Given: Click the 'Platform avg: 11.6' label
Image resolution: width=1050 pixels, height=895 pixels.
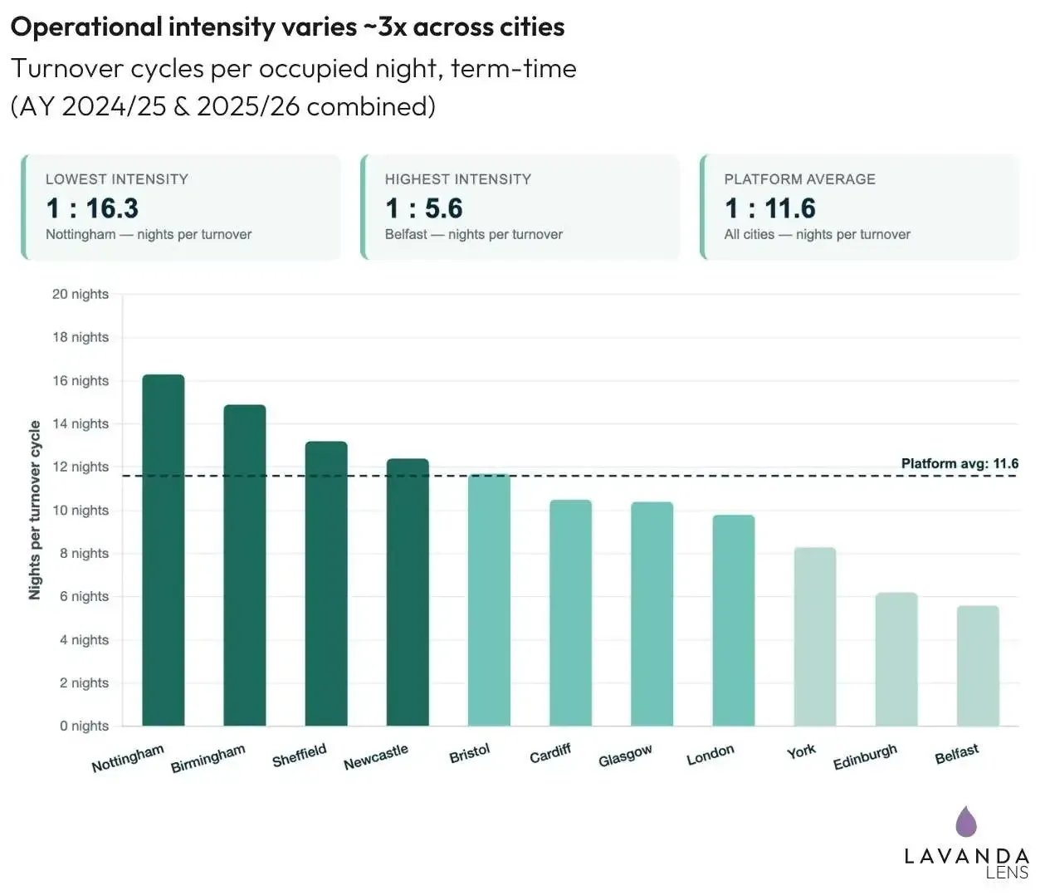Looking at the screenshot, I should (960, 464).
